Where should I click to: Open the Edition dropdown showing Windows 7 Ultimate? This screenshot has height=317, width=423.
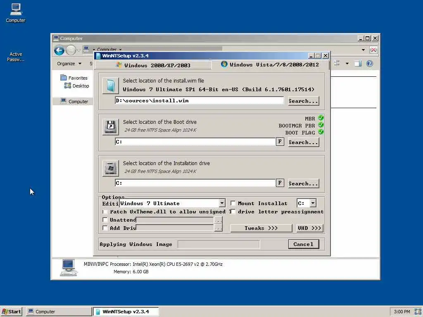(x=222, y=203)
